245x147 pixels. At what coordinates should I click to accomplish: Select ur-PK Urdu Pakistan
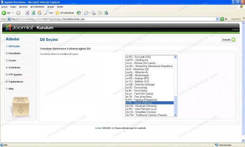(x=150, y=109)
